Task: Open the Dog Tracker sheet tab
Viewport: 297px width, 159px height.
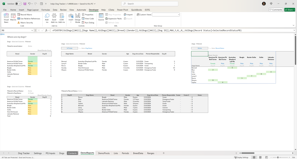Action: pos(24,153)
